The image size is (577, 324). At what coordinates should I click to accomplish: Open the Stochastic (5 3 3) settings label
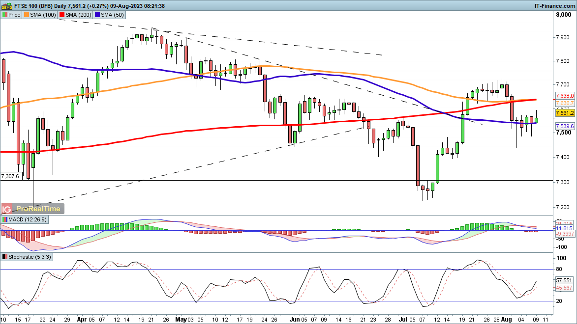(x=30, y=257)
